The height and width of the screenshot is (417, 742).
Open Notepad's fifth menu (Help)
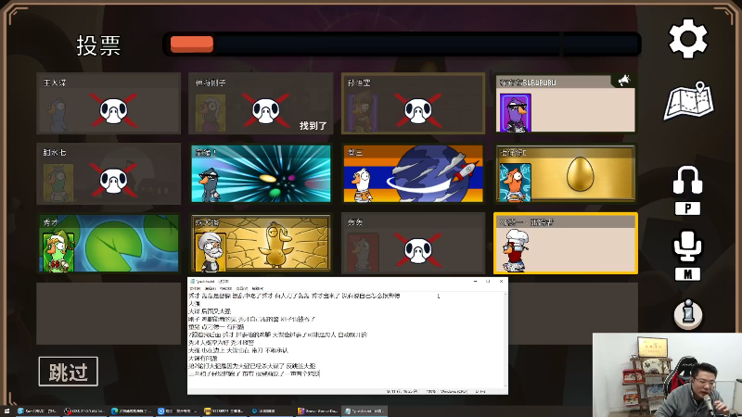pyautogui.click(x=258, y=288)
